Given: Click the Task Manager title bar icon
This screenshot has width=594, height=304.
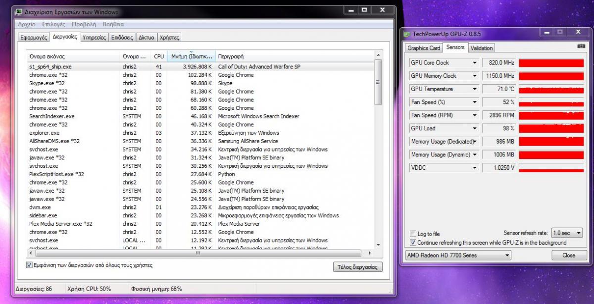Looking at the screenshot, I should pos(19,12).
